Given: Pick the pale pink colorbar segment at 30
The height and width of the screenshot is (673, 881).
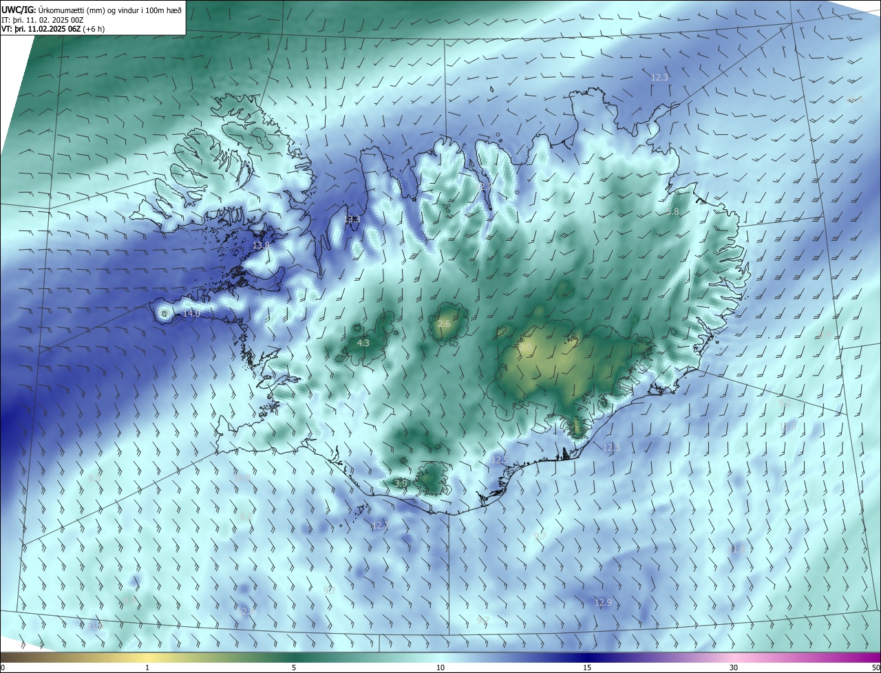Looking at the screenshot, I should pyautogui.click(x=734, y=657).
